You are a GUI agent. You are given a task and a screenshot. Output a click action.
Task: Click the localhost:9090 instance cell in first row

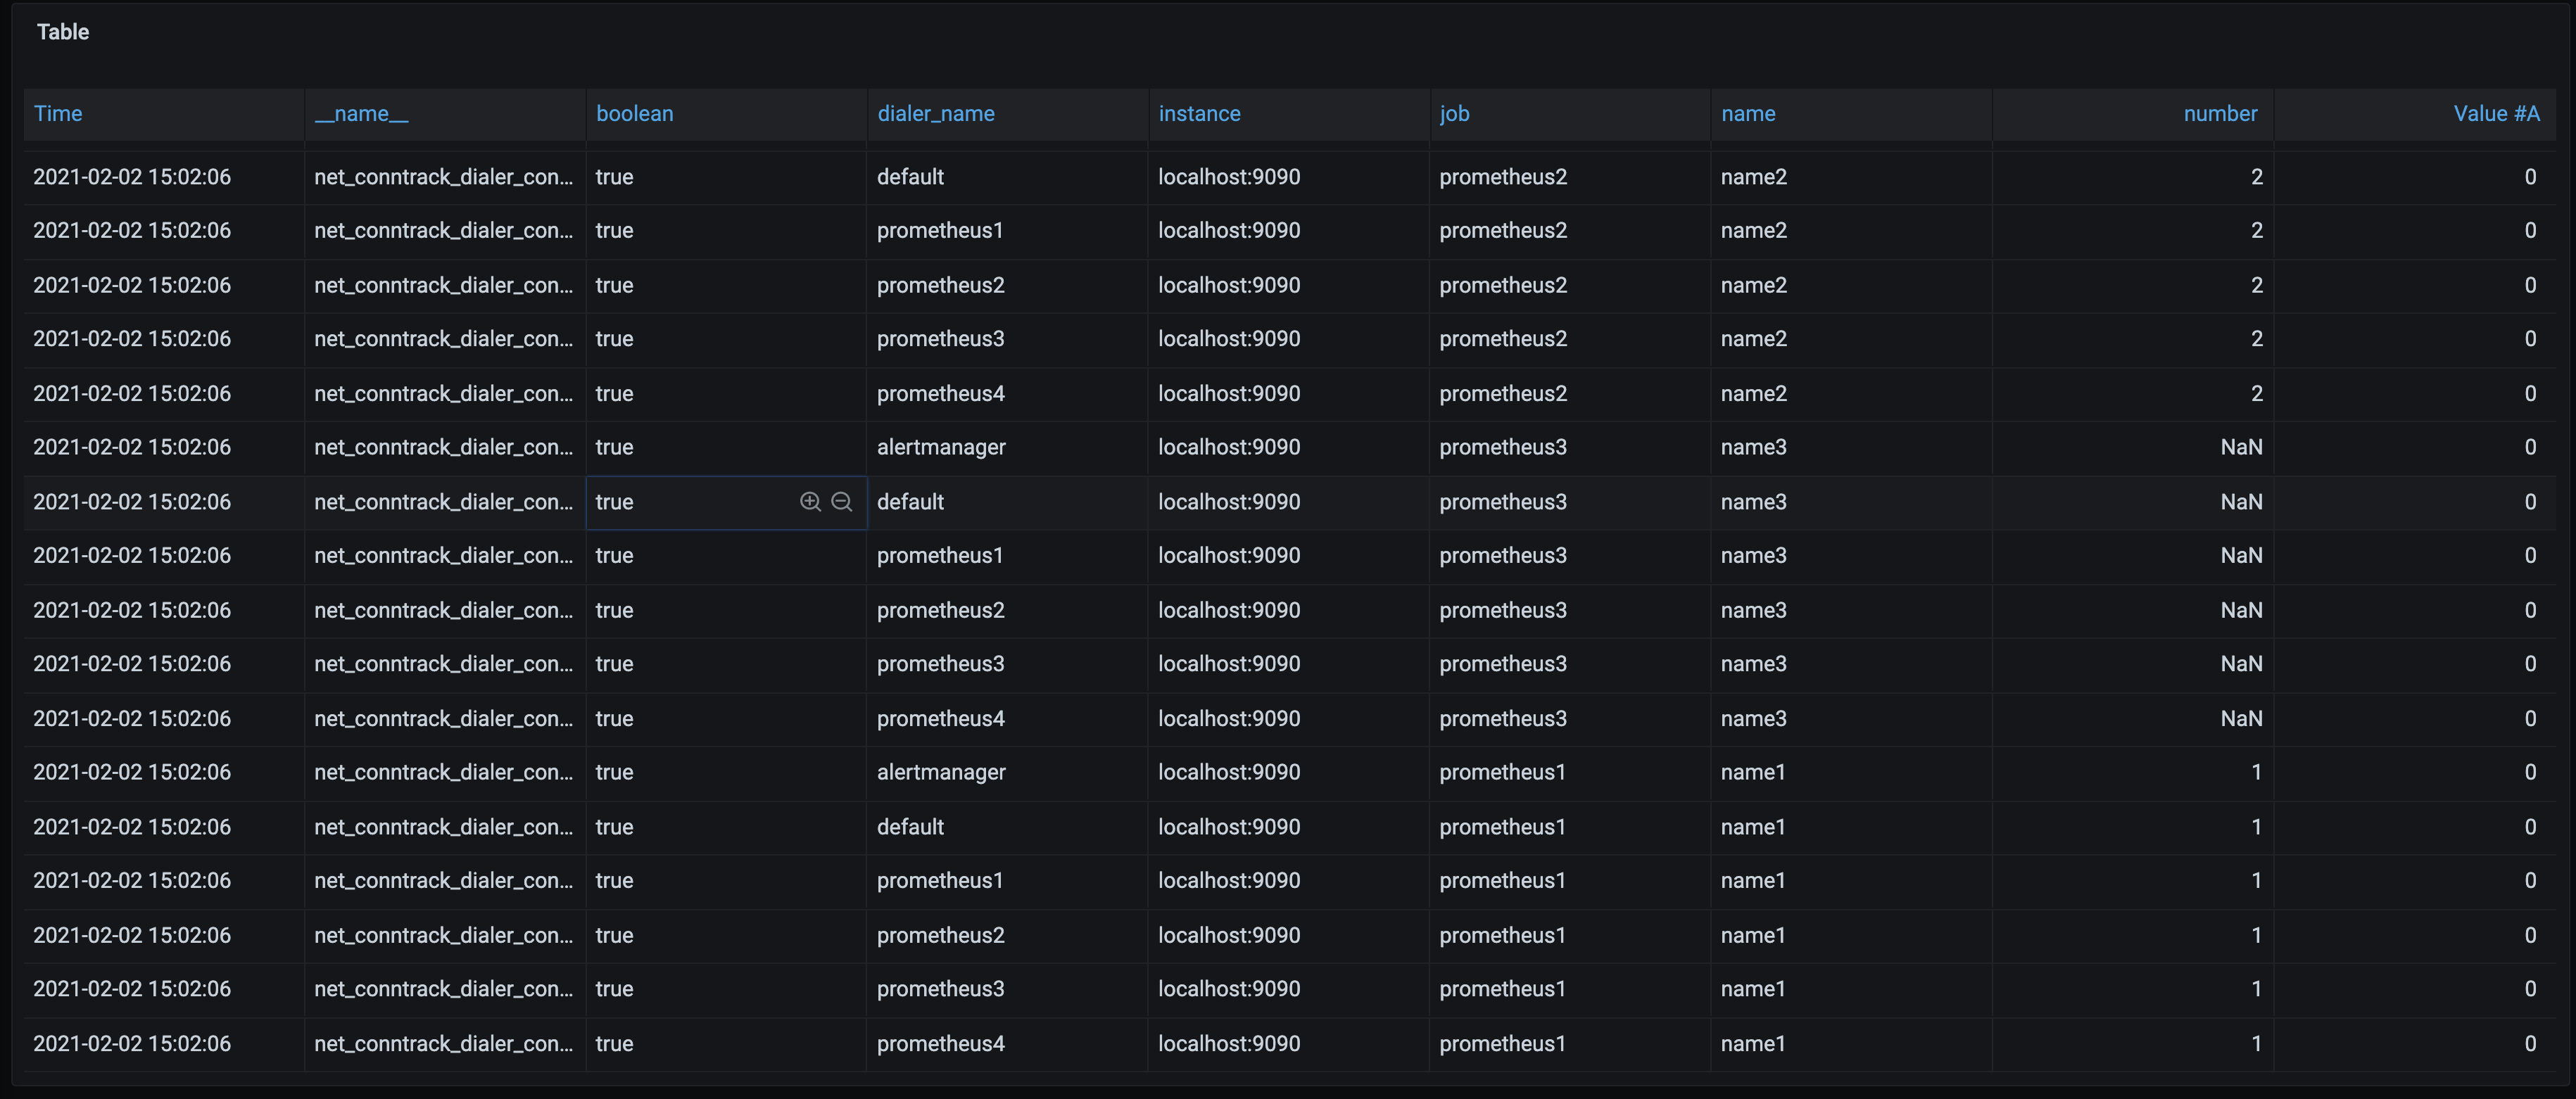pyautogui.click(x=1228, y=176)
